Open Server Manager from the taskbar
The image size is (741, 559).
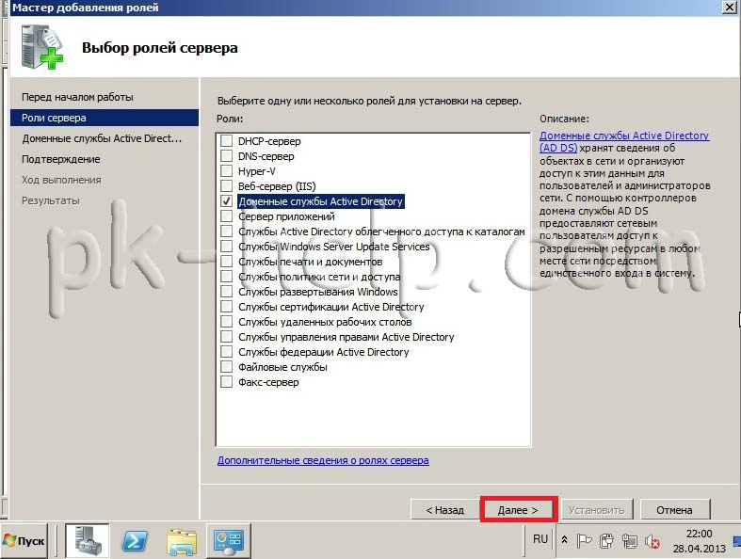(x=87, y=540)
